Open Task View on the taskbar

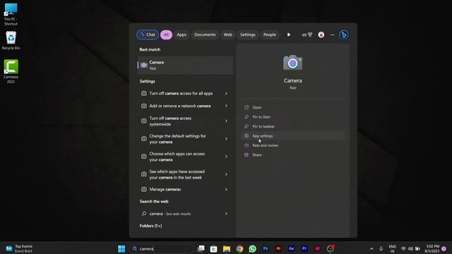201,248
